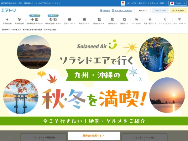Click the Japan flag icon
This screenshot has width=188, height=141.
172,3
